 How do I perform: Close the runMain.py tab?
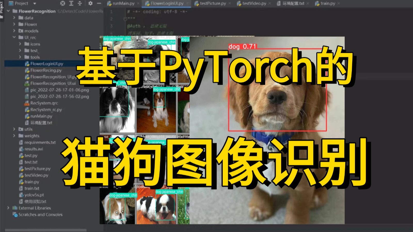(x=138, y=4)
